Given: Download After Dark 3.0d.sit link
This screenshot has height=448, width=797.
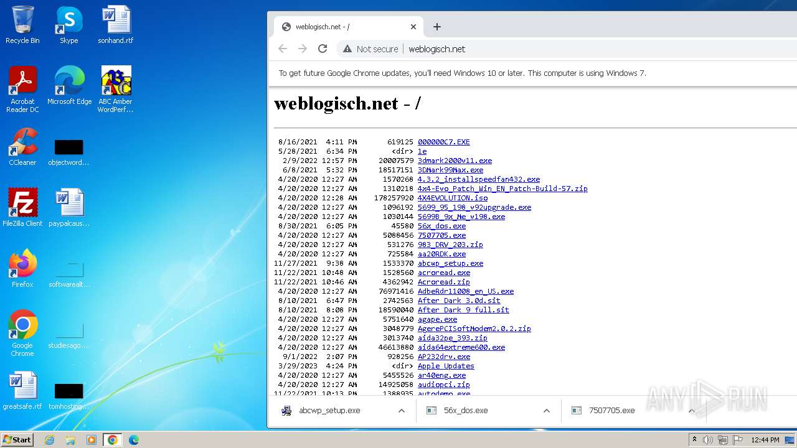Looking at the screenshot, I should (x=459, y=301).
